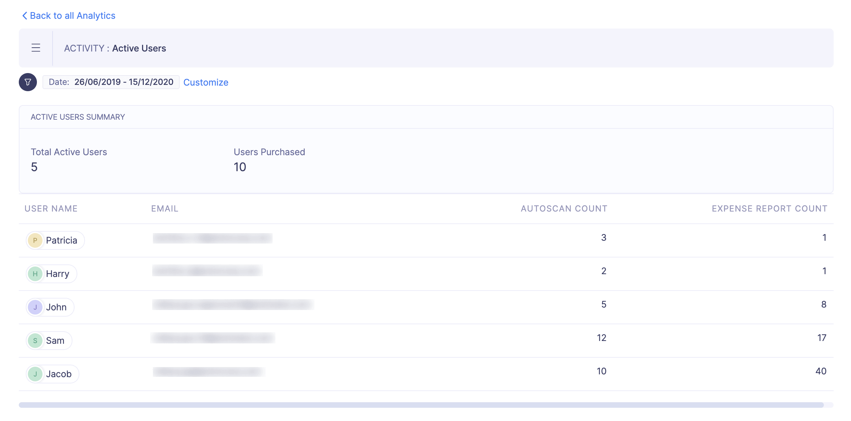Viewport: 851px width, 421px height.
Task: Click Sam's avatar icon
Action: [35, 341]
